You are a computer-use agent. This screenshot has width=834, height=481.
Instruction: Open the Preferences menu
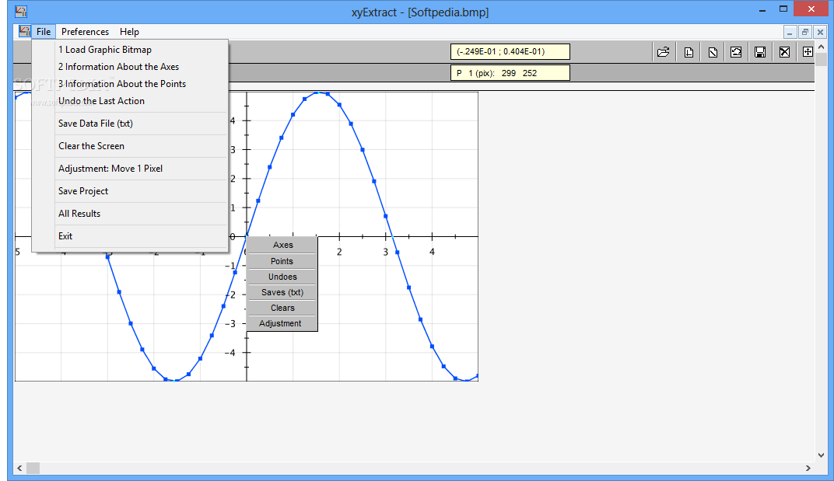point(85,32)
